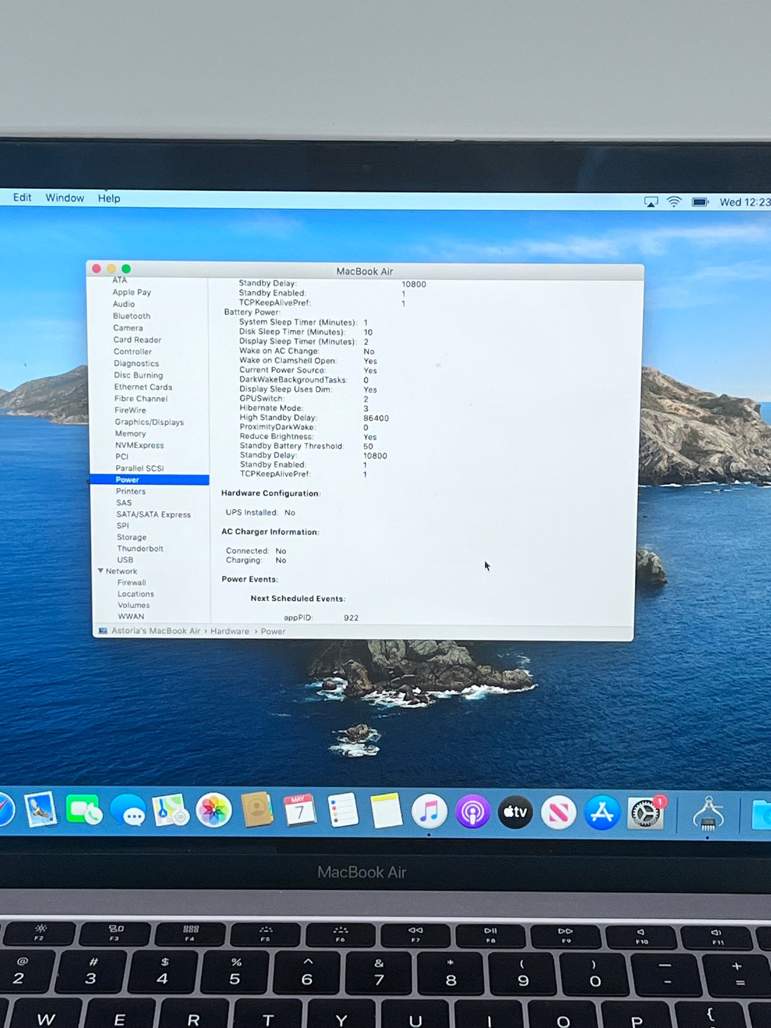Collapse the Network section triangle
The image size is (771, 1028).
coord(100,571)
